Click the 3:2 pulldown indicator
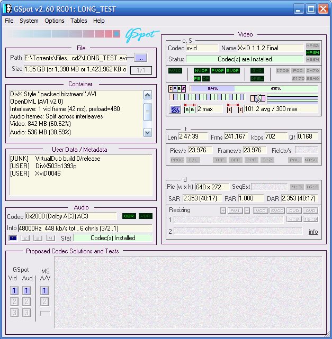332x339 pixels. pos(267,160)
